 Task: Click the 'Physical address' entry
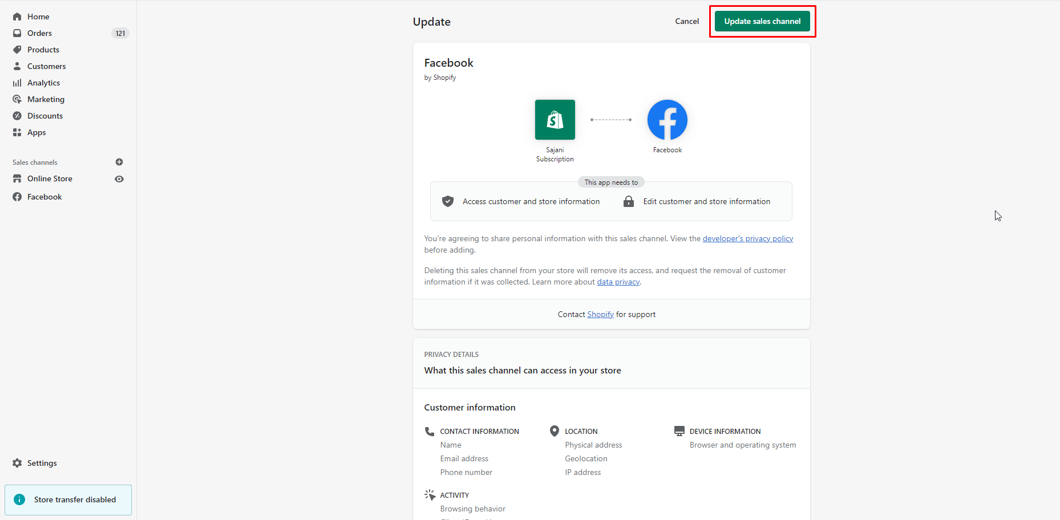click(x=593, y=445)
